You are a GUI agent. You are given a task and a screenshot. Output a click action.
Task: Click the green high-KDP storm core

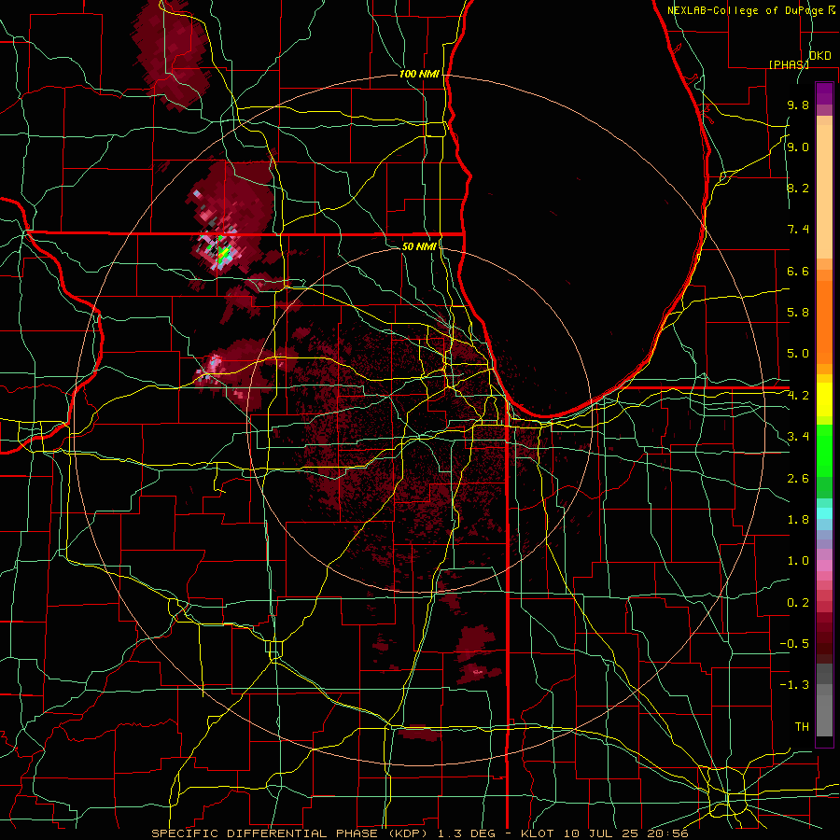point(223,253)
